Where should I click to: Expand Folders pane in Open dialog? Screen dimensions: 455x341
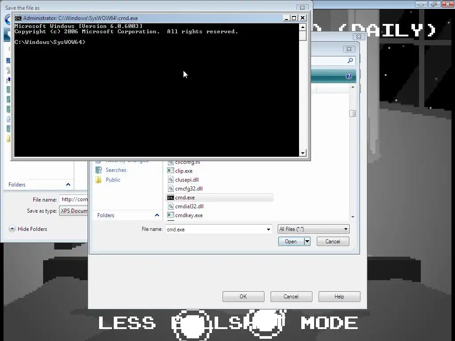pyautogui.click(x=157, y=215)
